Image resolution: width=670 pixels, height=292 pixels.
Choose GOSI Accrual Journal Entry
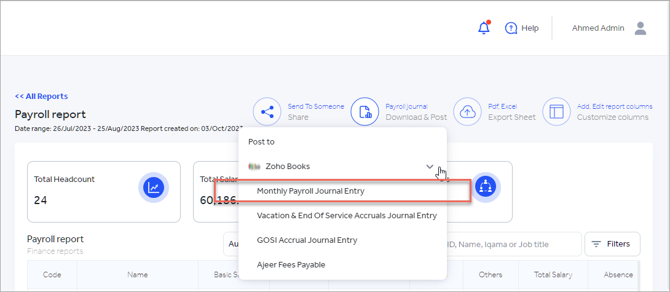pyautogui.click(x=307, y=240)
